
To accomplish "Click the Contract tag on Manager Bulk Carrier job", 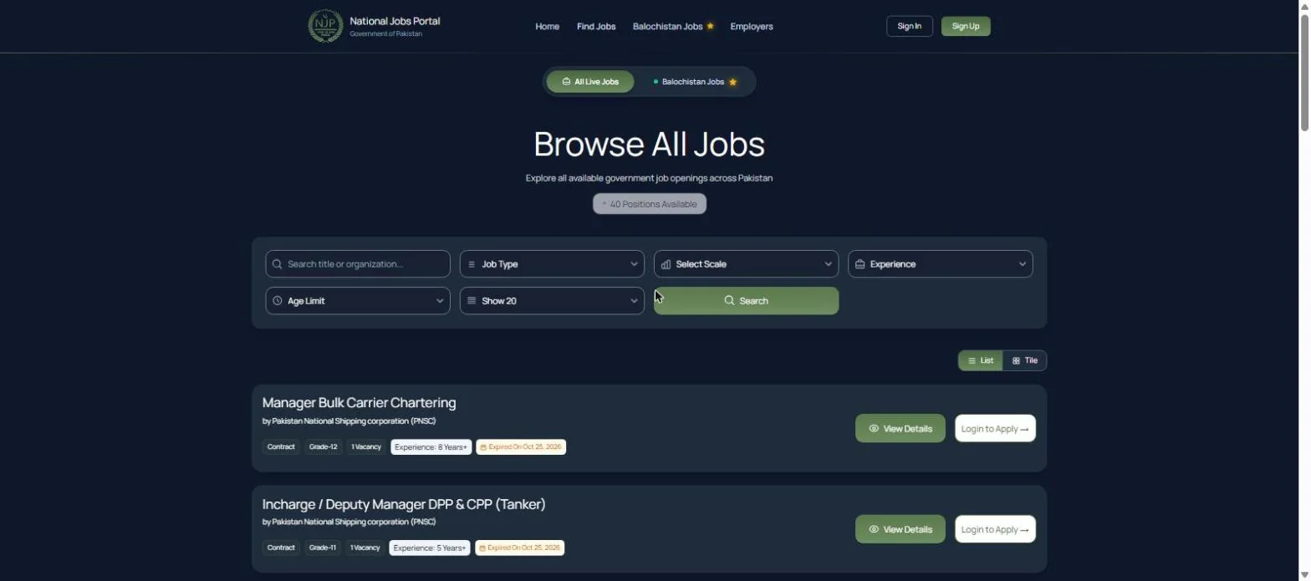I will 281,447.
